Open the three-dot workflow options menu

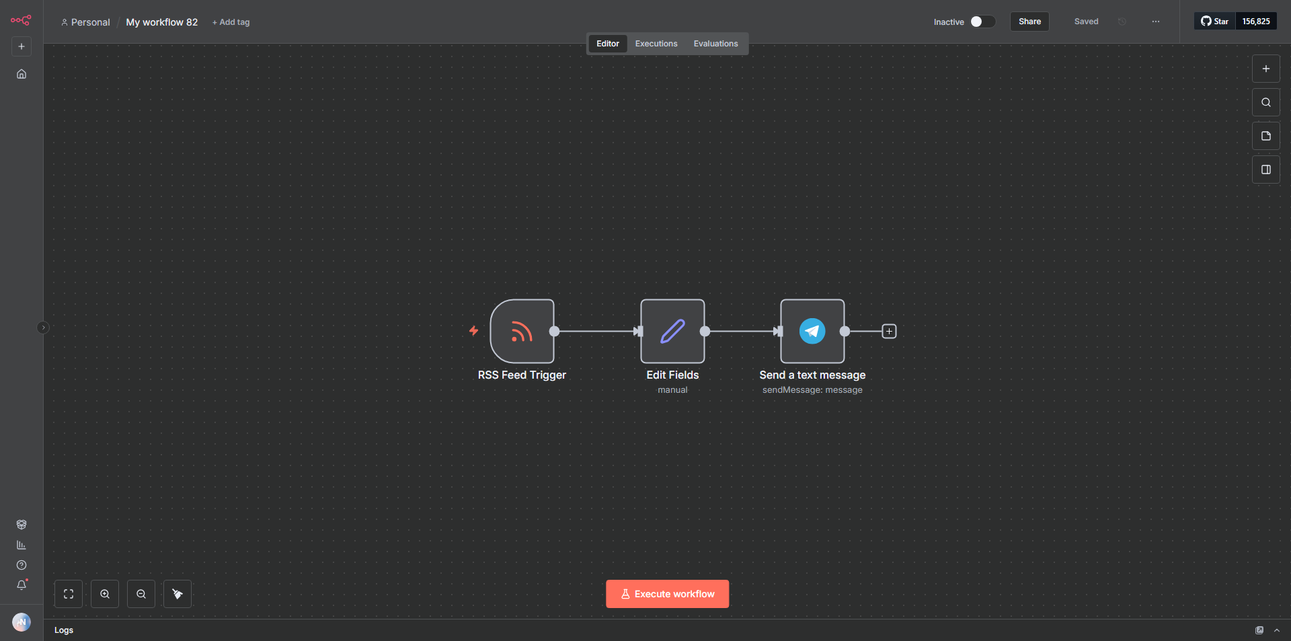click(1155, 22)
